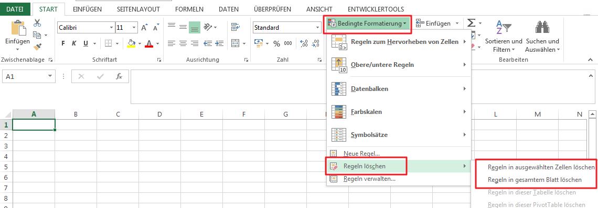The height and width of the screenshot is (208, 598).
Task: Open the Schriftart dialog launcher
Action: [x=159, y=60]
